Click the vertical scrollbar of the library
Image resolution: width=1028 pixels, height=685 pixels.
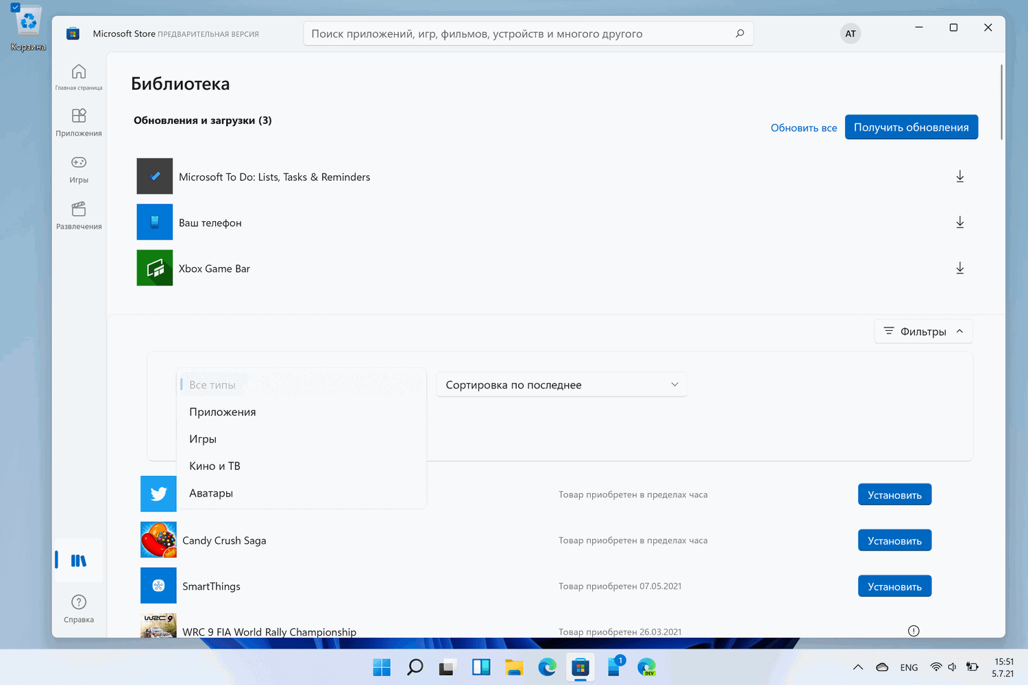pyautogui.click(x=1001, y=102)
